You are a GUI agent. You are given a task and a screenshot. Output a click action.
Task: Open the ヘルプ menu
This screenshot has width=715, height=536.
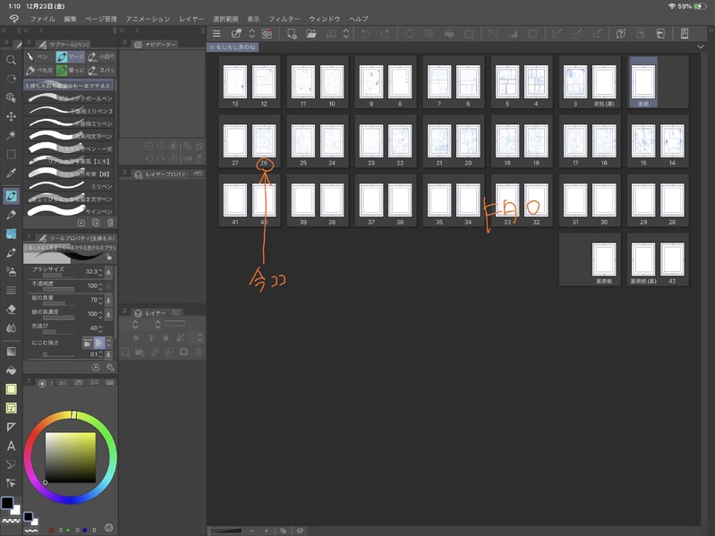pos(359,19)
